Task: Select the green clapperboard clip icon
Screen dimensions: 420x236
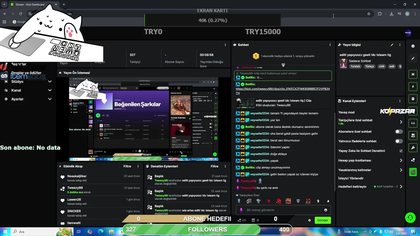Action: click(413, 172)
